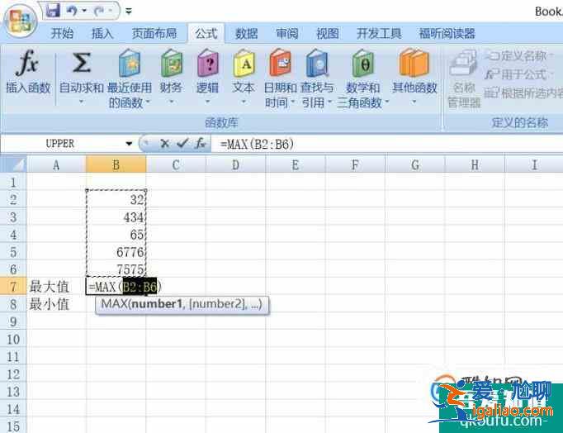Open the 视图 tab
This screenshot has height=433, width=563.
327,33
